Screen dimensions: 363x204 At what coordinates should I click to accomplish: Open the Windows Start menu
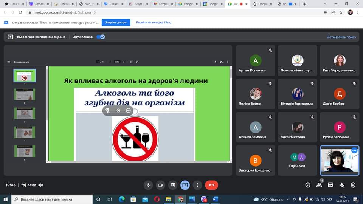[x=6, y=199]
